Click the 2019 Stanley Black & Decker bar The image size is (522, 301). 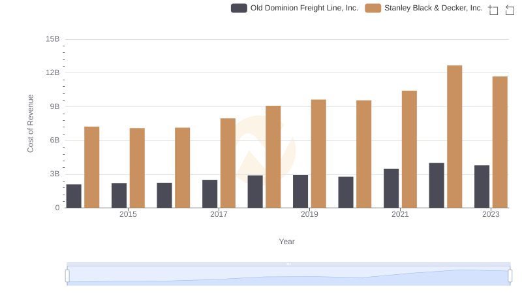pos(318,154)
